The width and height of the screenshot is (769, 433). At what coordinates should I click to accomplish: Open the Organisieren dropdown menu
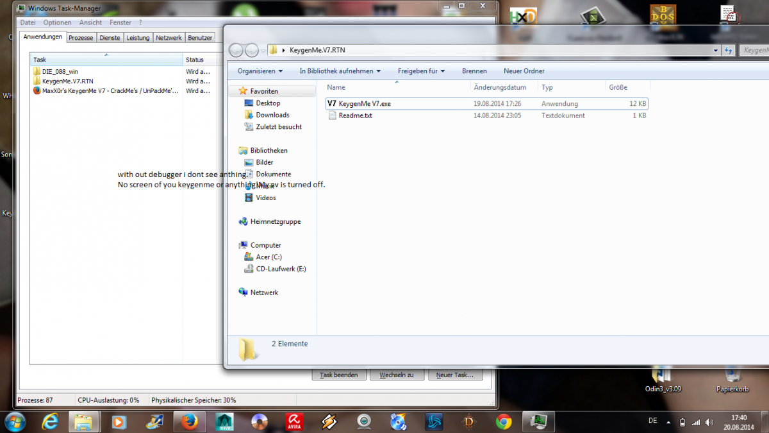260,71
